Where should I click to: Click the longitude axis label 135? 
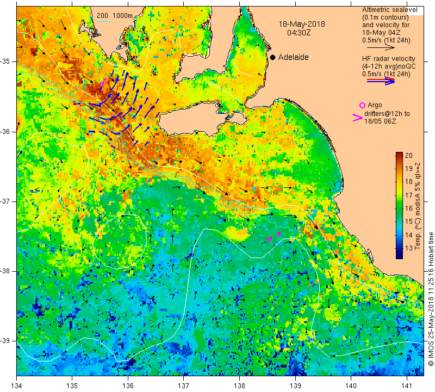[72, 385]
